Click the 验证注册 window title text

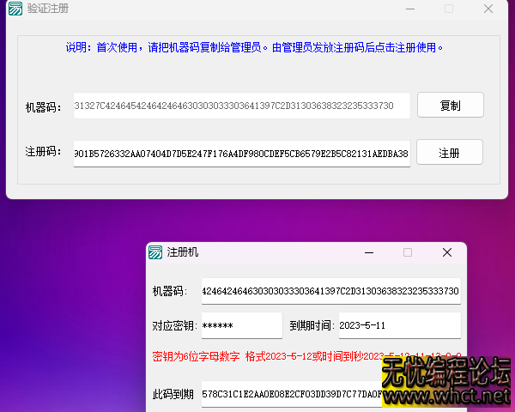pos(49,9)
